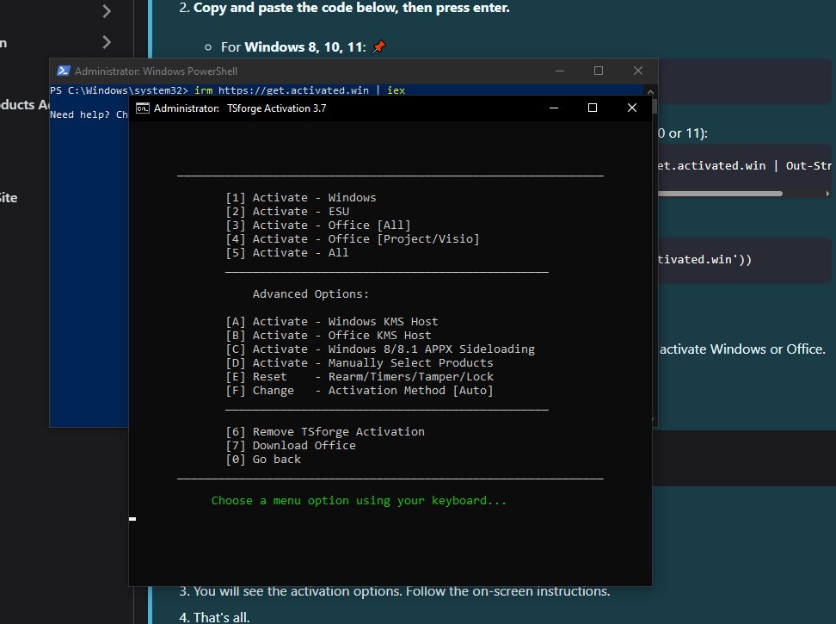The image size is (836, 624).
Task: Click the '[6] Remove TSforge Activation' line
Action: [325, 433]
